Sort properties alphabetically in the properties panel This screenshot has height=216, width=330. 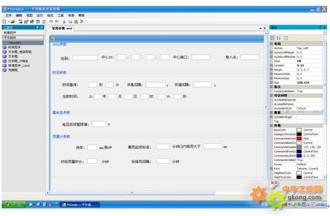click(x=278, y=38)
